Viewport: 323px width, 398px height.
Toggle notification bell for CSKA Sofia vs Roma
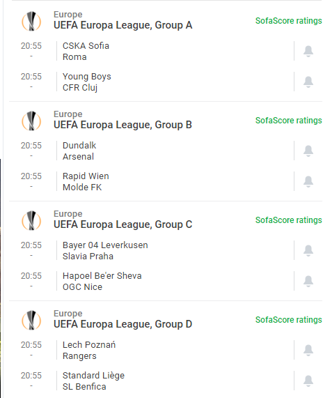click(308, 52)
